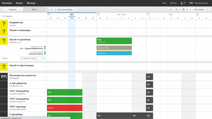Expand the Какой-то бекендер row chevron

[x=45, y=32]
